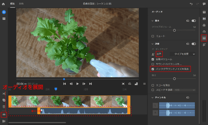Select the scissors split tool
Screen dimensions: 208x125
coord(4,94)
